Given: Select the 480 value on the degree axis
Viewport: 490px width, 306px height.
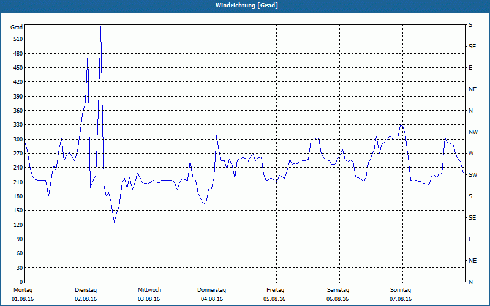Looking at the screenshot, I should (x=18, y=53).
